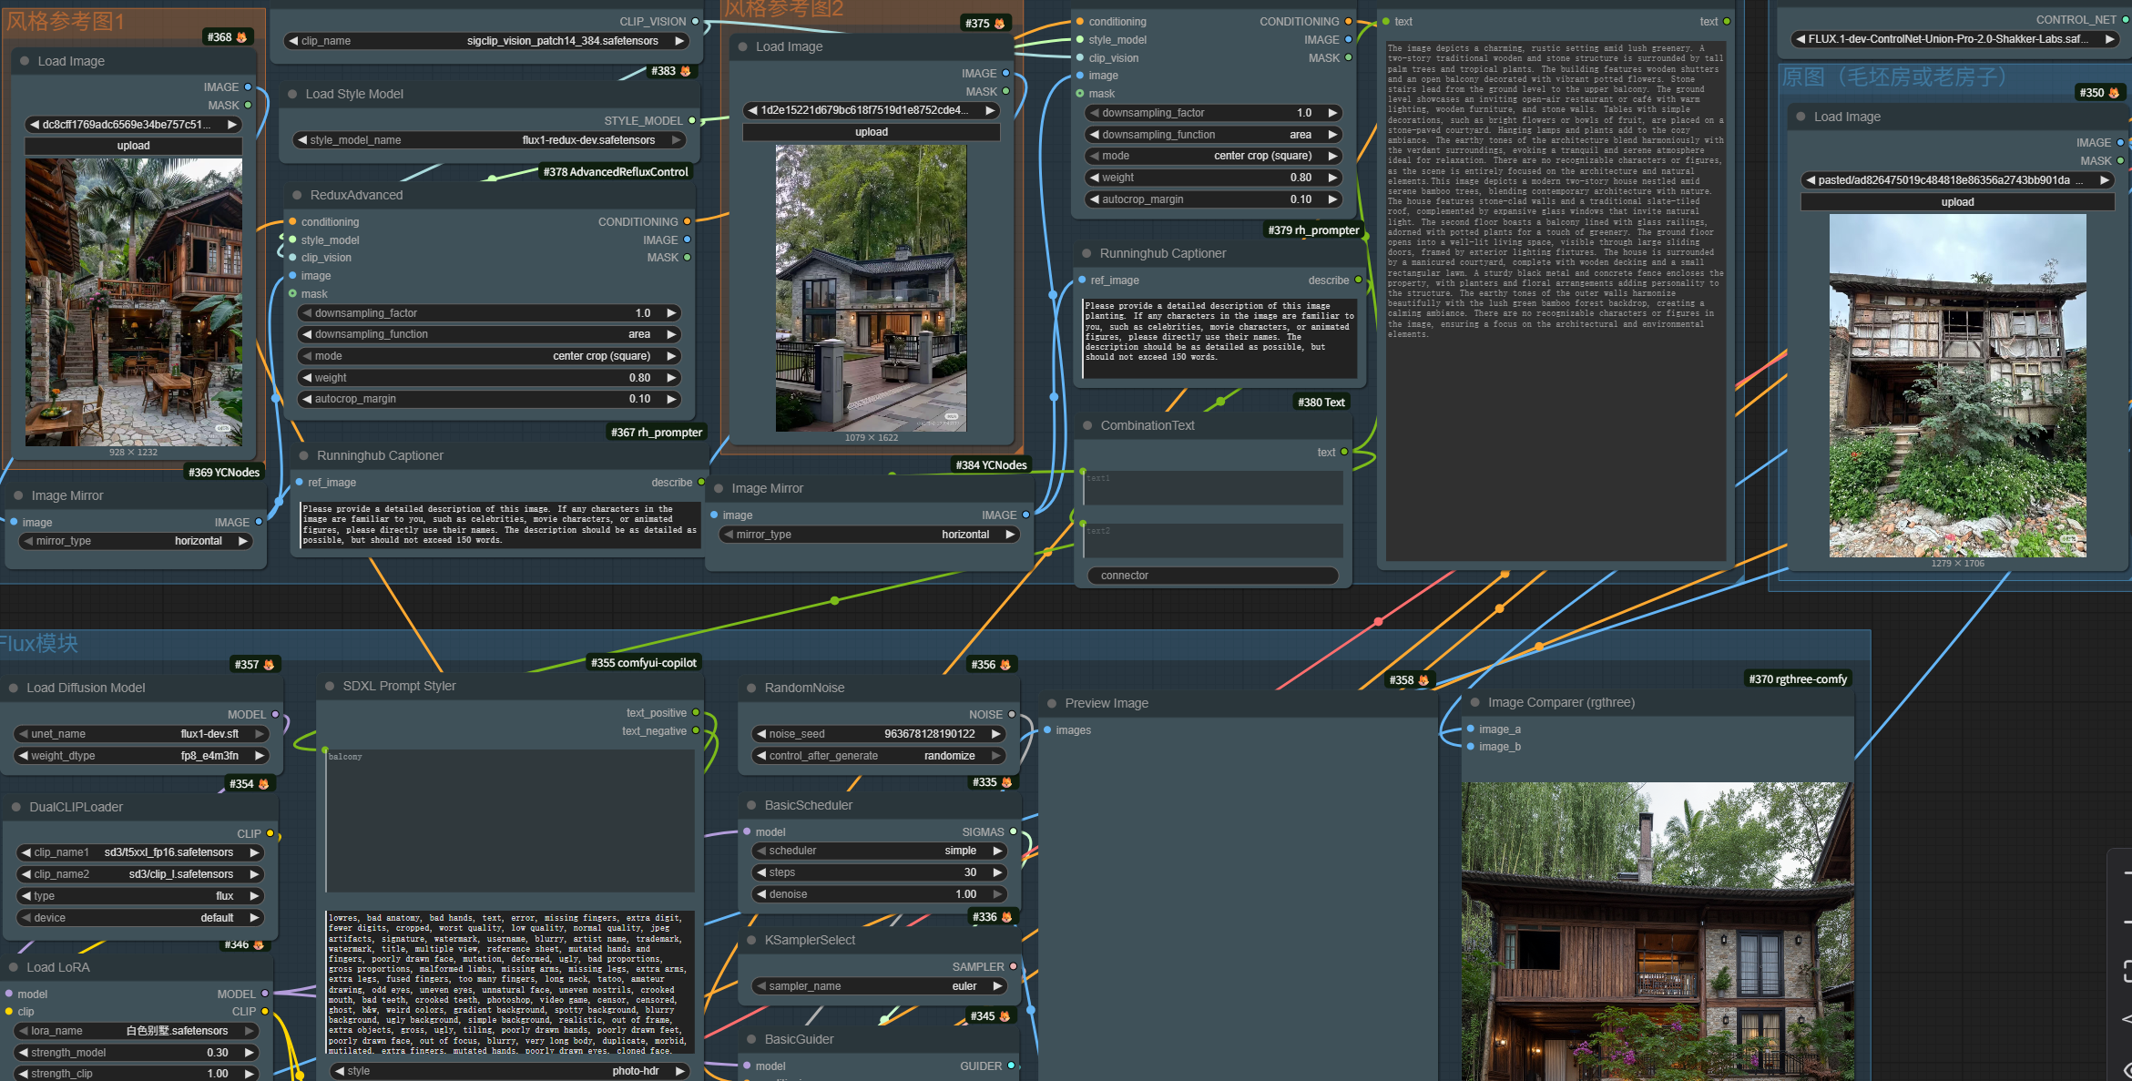The height and width of the screenshot is (1081, 2132).
Task: Toggle collapse on the Preview Image node
Action: tap(1052, 703)
